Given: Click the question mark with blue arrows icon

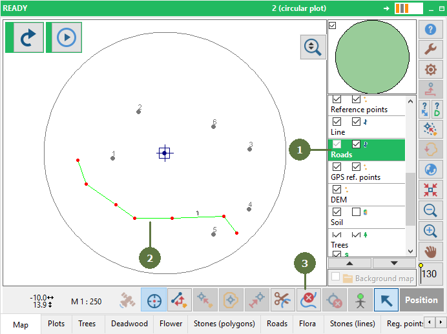Looking at the screenshot, I should pyautogui.click(x=425, y=109).
